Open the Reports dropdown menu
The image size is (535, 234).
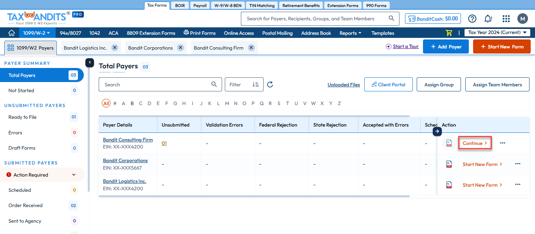350,33
